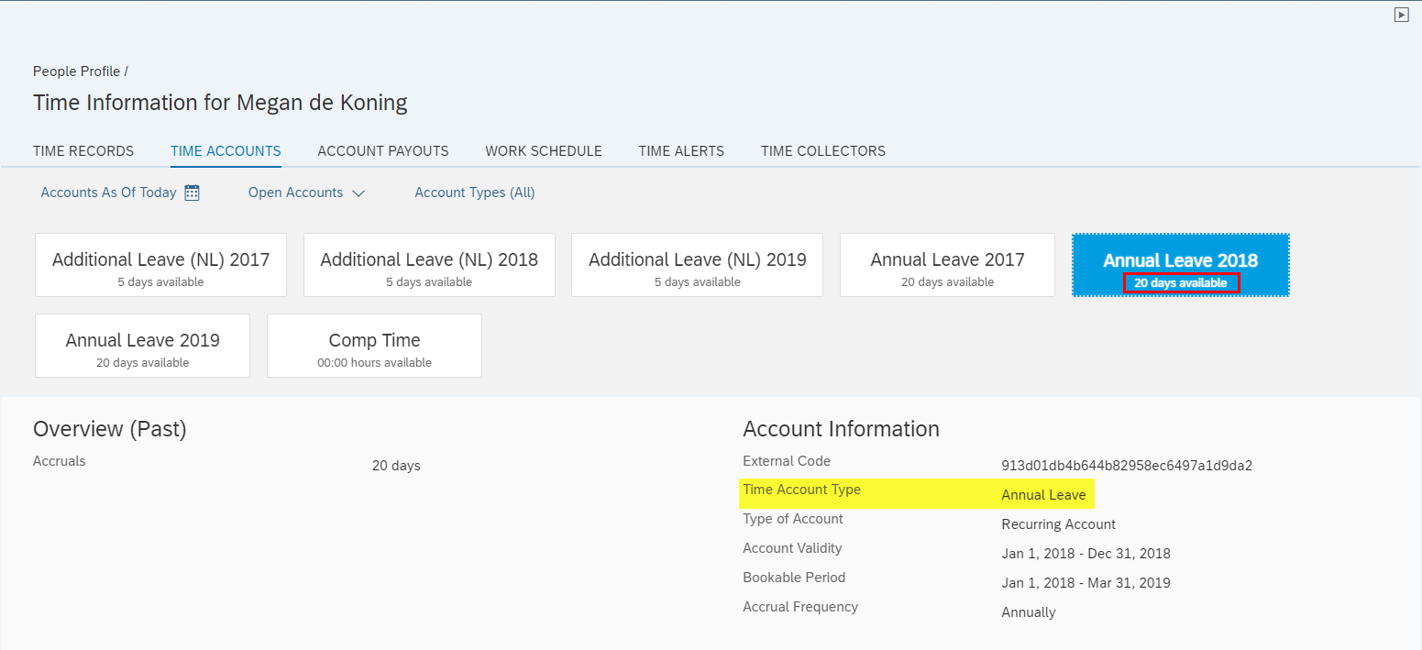Click the Accrual Frequency label
Screen dimensions: 1422x650
(x=800, y=607)
